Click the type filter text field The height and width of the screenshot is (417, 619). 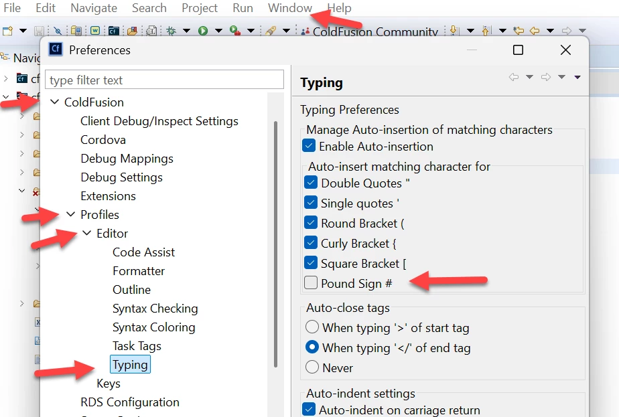click(x=164, y=80)
